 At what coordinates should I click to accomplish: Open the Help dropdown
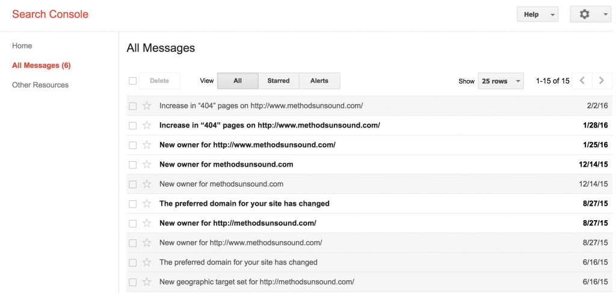pos(537,14)
